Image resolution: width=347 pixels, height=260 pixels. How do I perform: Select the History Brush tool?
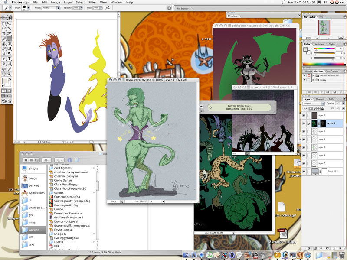9,44
